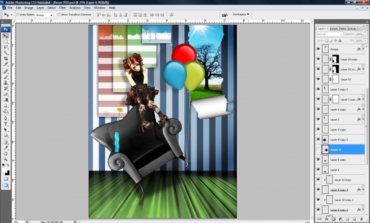
Task: Switch to the Paths tab
Action: click(x=343, y=28)
